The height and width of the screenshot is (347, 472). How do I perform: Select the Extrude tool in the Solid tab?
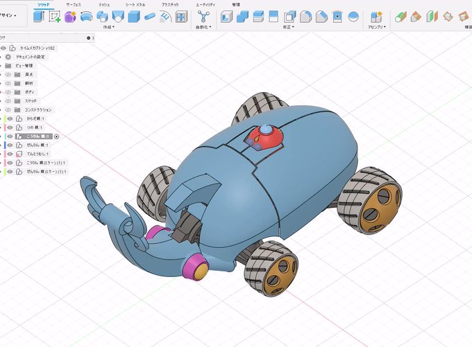point(39,16)
